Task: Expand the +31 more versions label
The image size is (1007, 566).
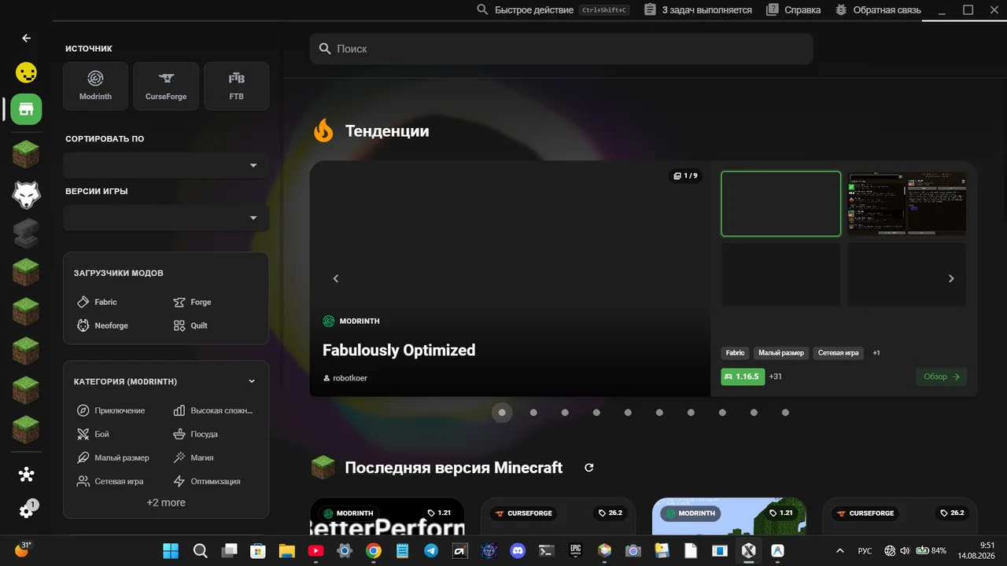Action: point(776,377)
